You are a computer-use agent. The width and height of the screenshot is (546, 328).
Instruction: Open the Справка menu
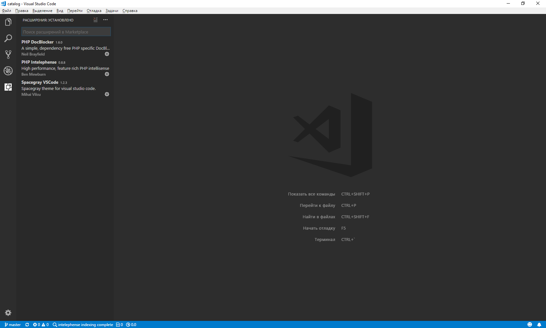(130, 11)
